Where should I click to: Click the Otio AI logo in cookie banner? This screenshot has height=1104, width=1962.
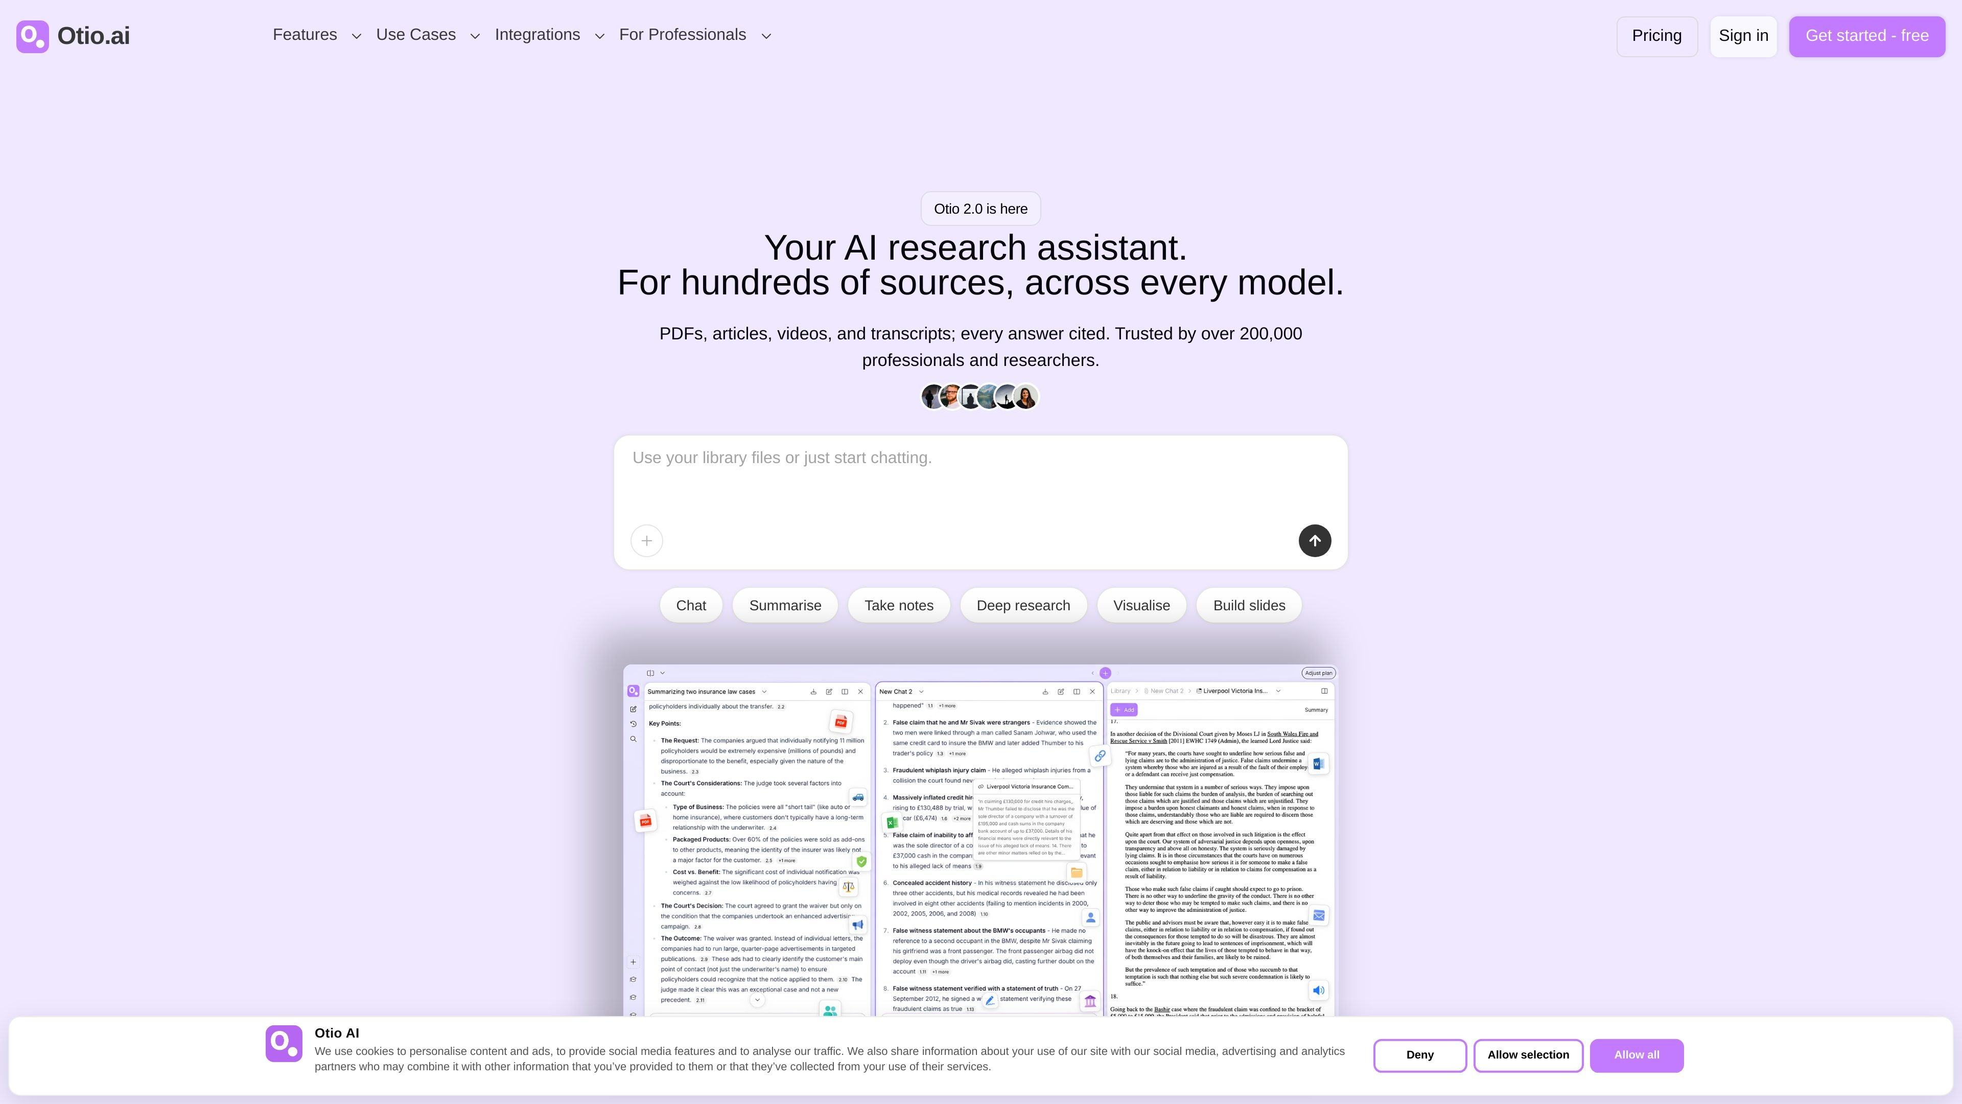pyautogui.click(x=284, y=1043)
